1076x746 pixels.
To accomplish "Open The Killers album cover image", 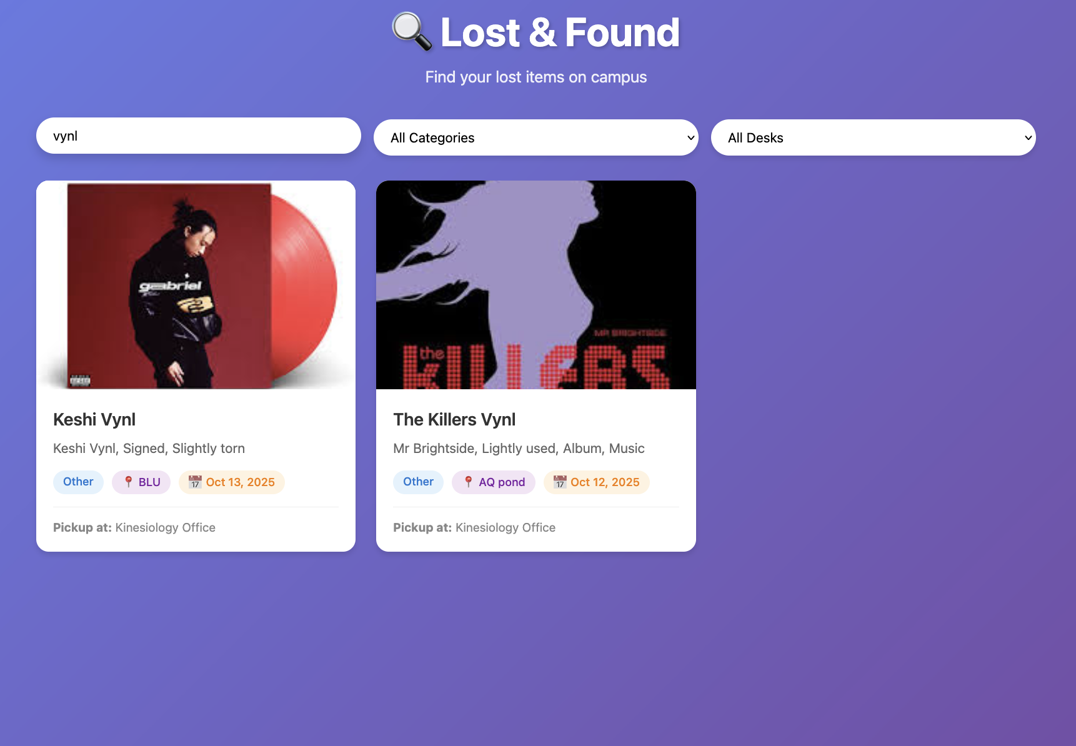I will (536, 285).
